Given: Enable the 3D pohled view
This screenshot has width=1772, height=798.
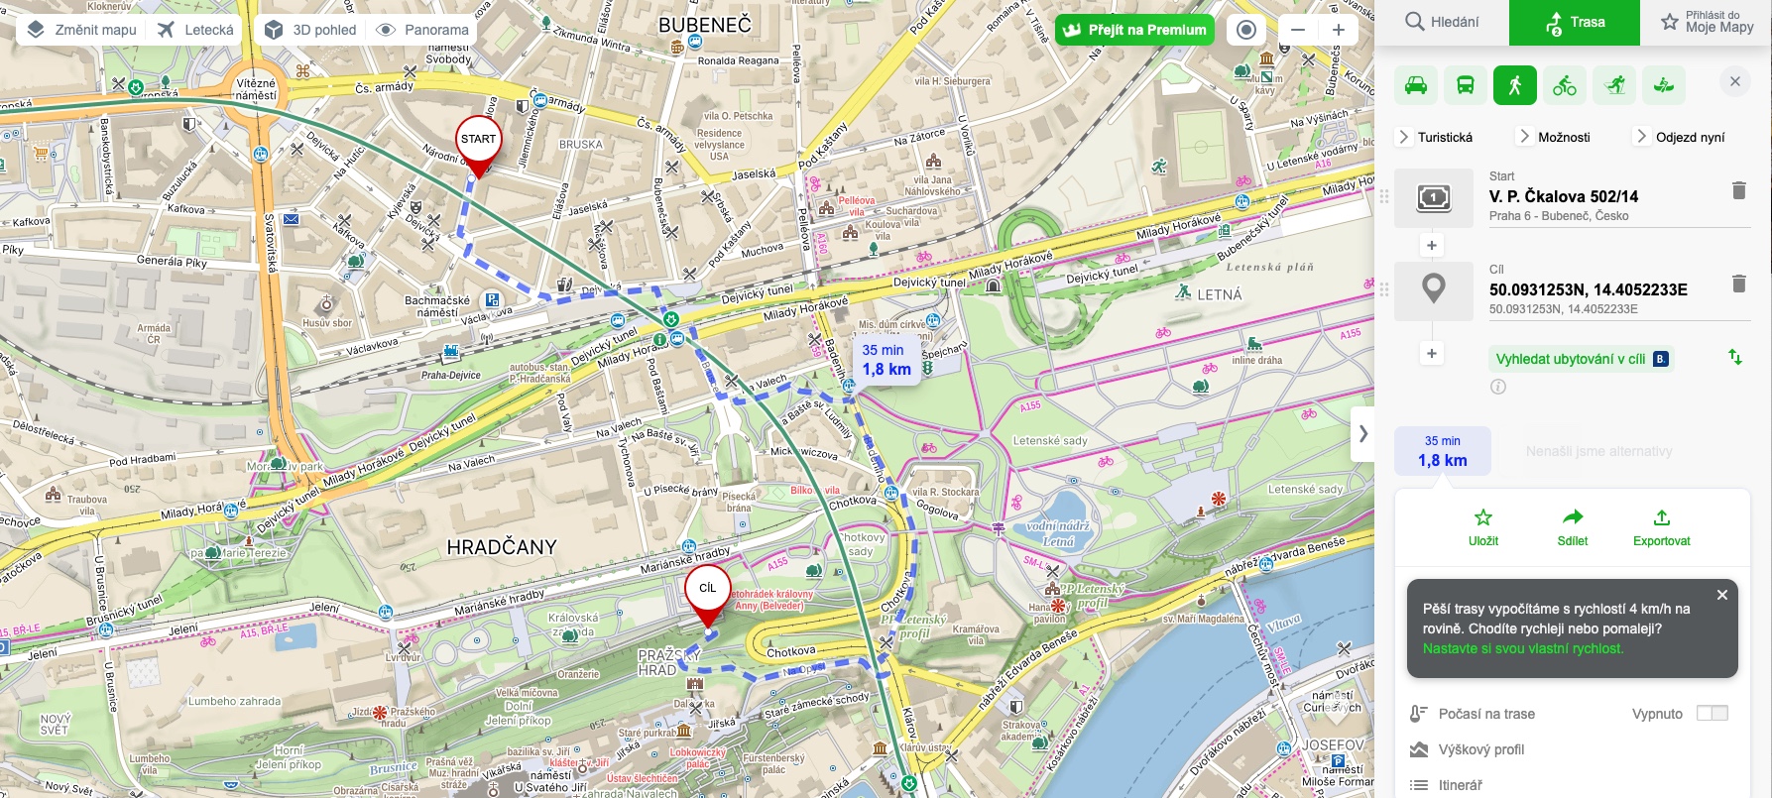Looking at the screenshot, I should [311, 30].
